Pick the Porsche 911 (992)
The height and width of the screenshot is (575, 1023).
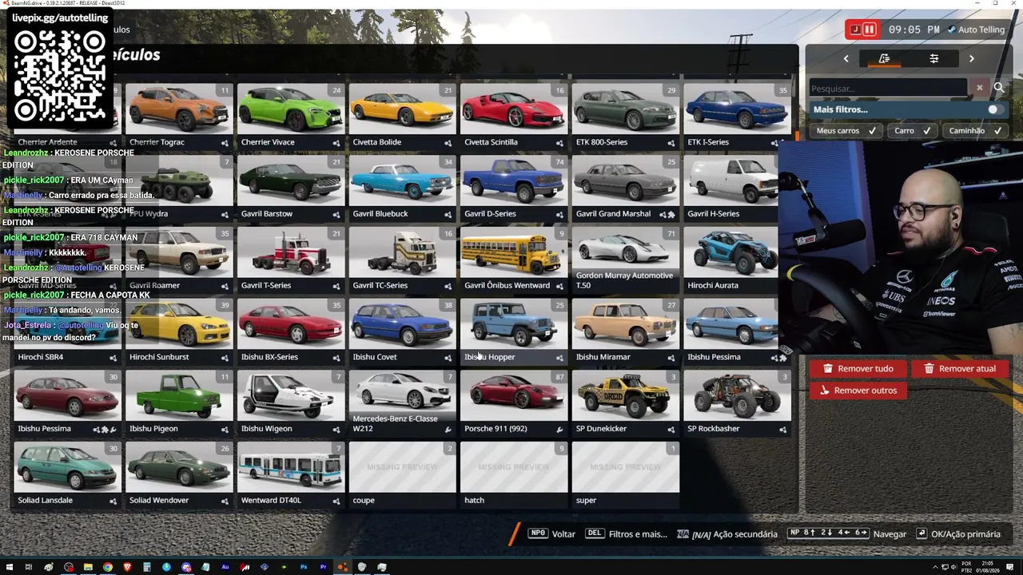point(514,403)
